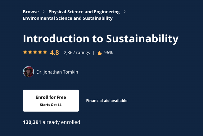Click the first rating star
Screen dimensions: 203x136
click(x=25, y=52)
